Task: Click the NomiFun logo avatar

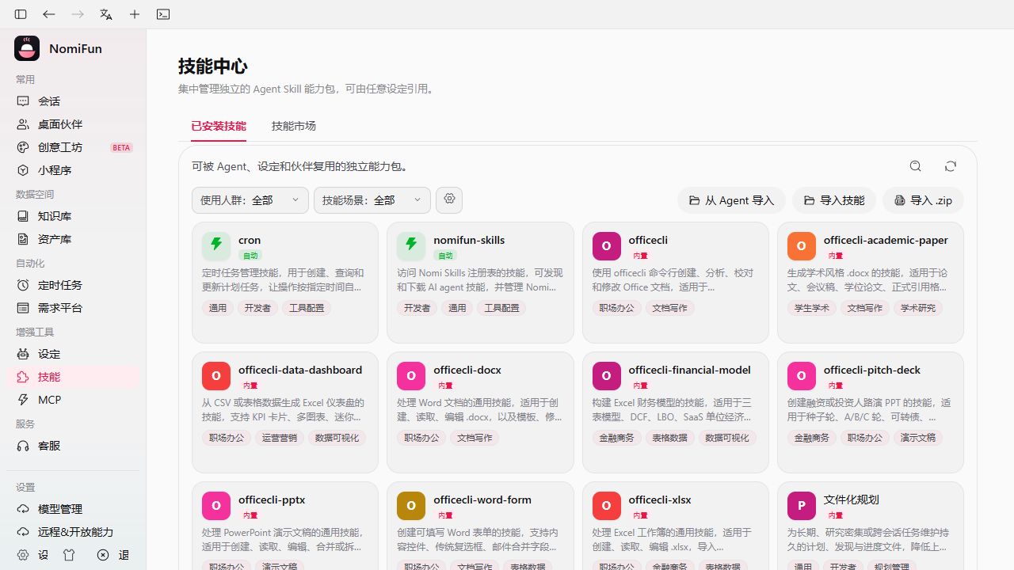Action: click(x=27, y=48)
